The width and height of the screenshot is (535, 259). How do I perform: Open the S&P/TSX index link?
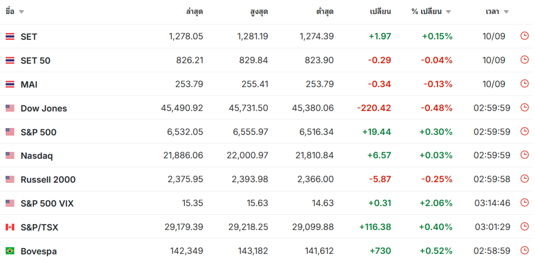39,227
